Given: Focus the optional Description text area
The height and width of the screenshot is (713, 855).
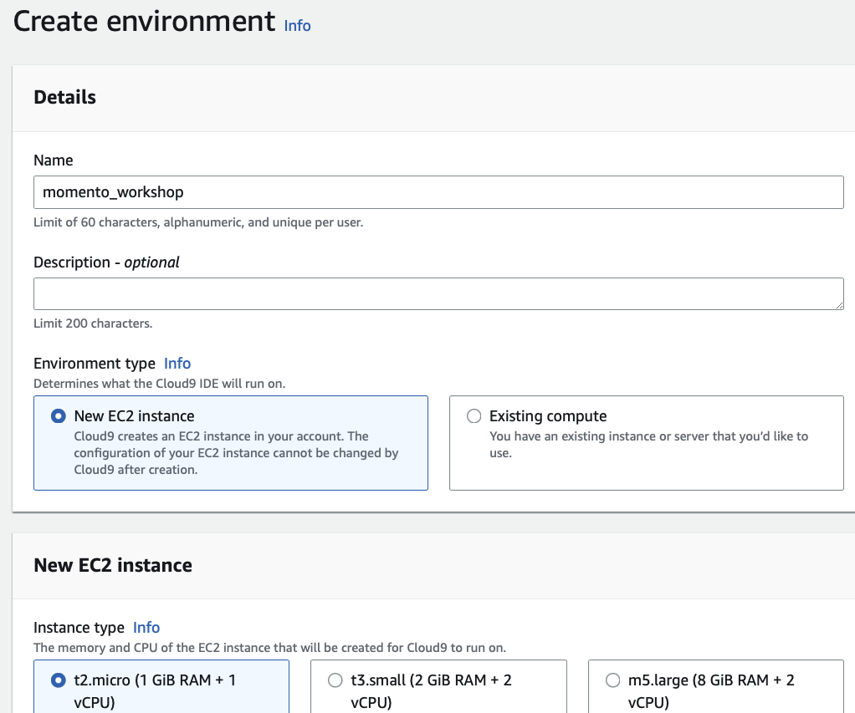Looking at the screenshot, I should tap(438, 294).
